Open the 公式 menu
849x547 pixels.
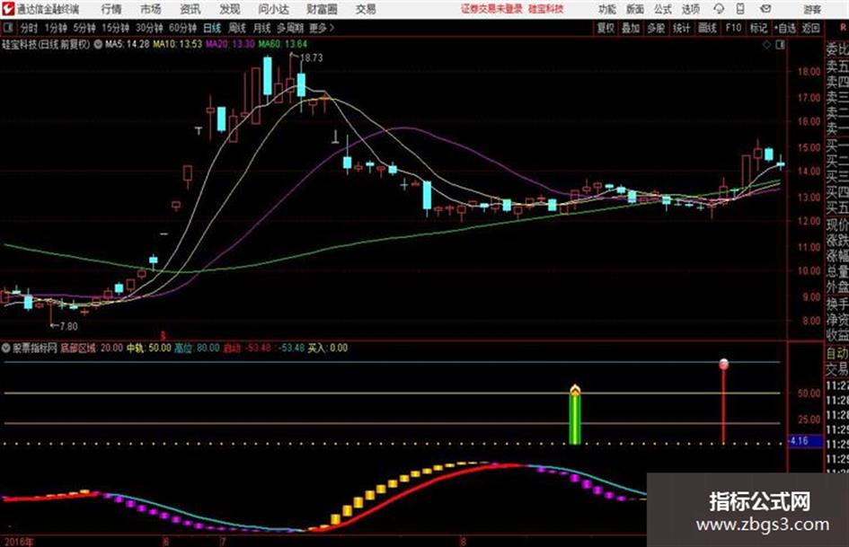[663, 9]
